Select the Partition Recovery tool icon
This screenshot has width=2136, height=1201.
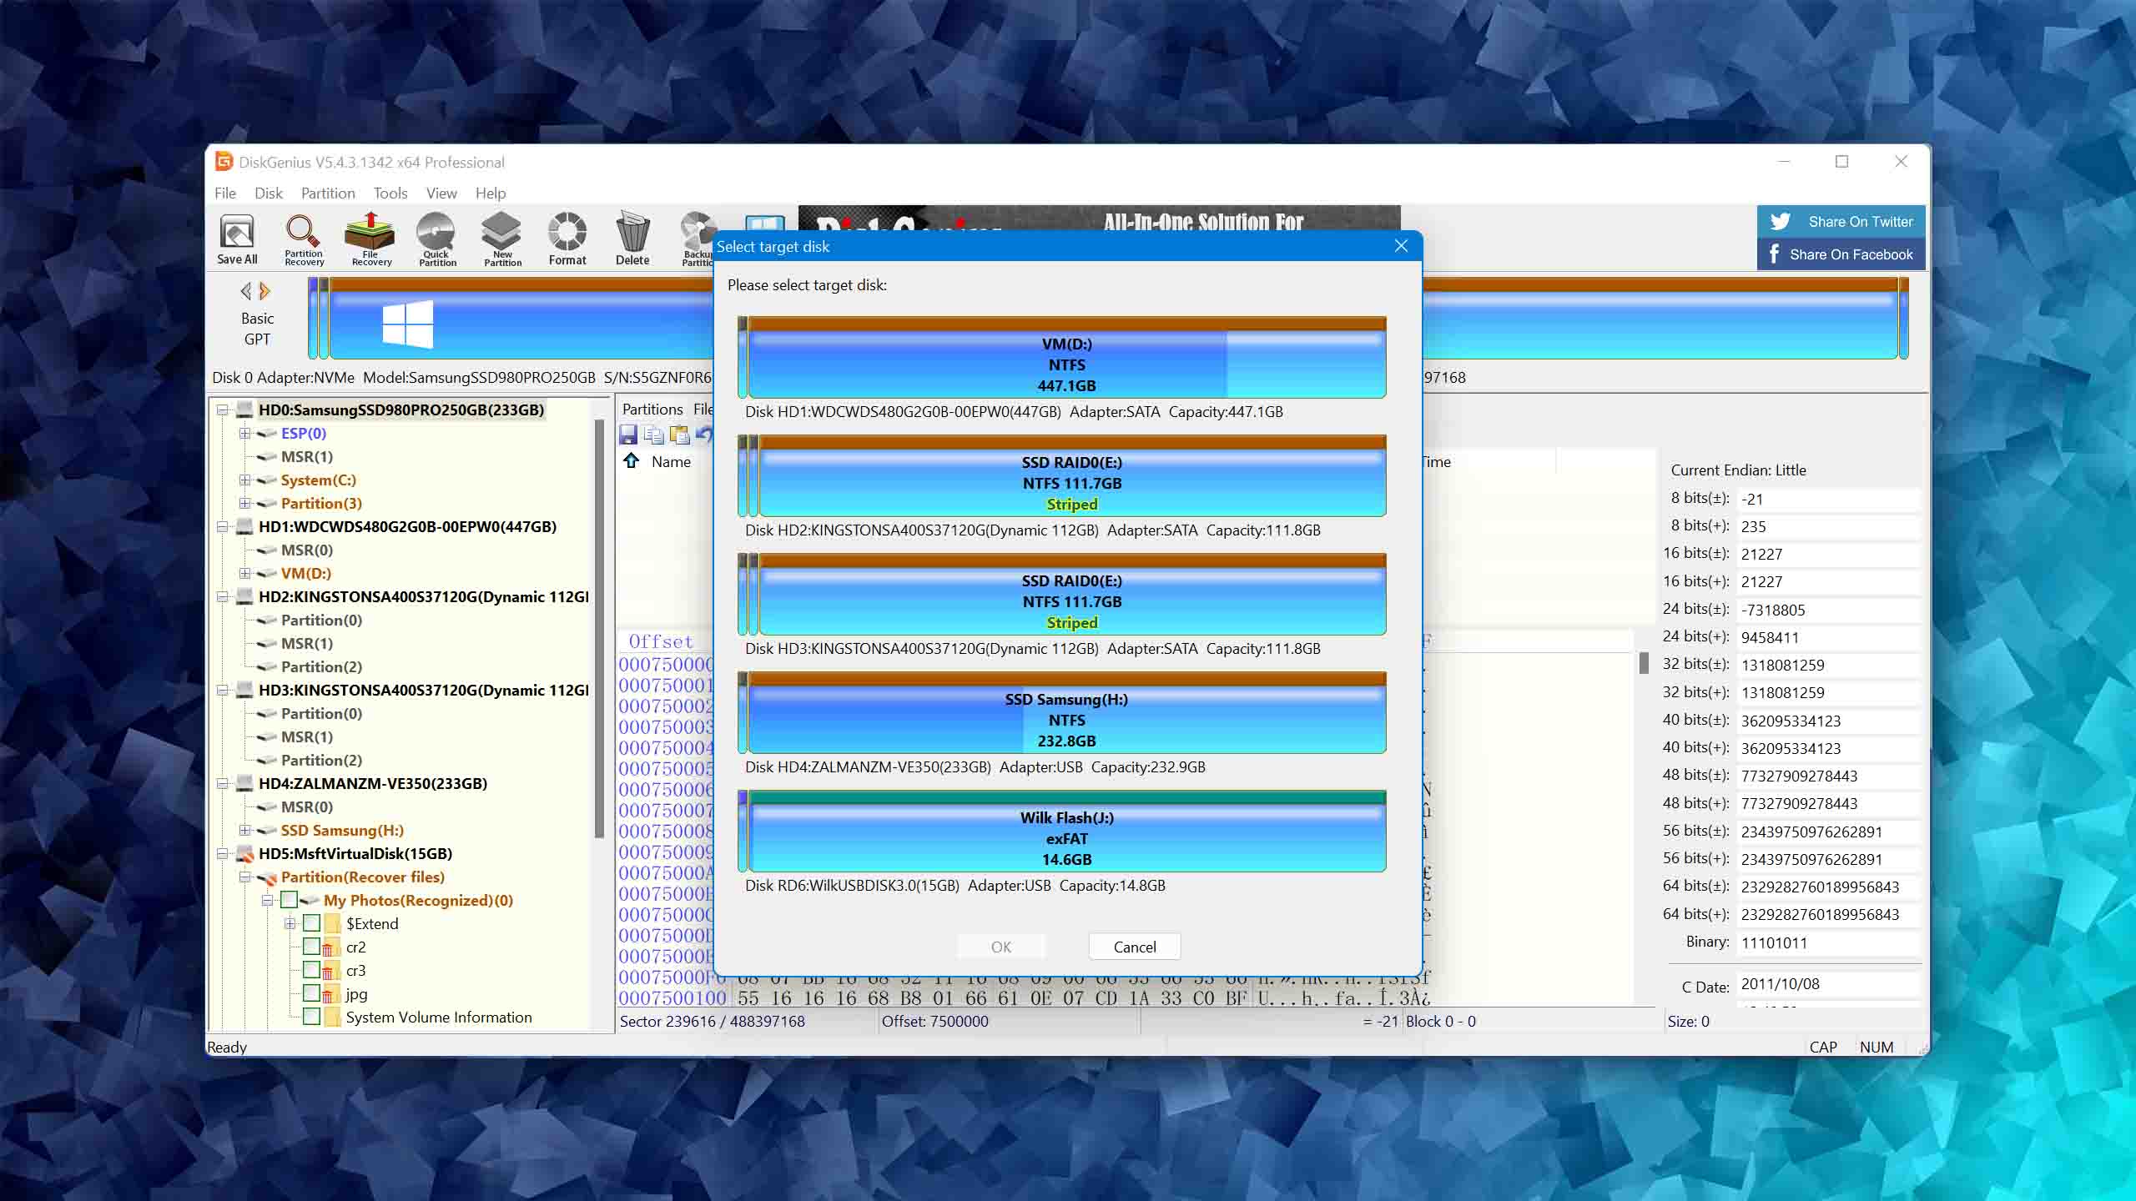[302, 238]
